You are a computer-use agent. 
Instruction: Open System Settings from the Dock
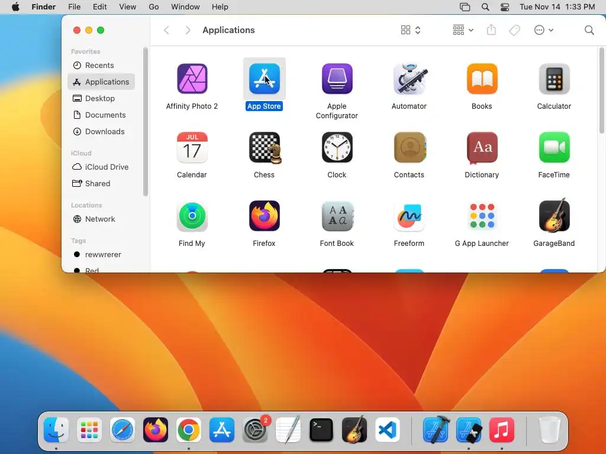pos(256,430)
